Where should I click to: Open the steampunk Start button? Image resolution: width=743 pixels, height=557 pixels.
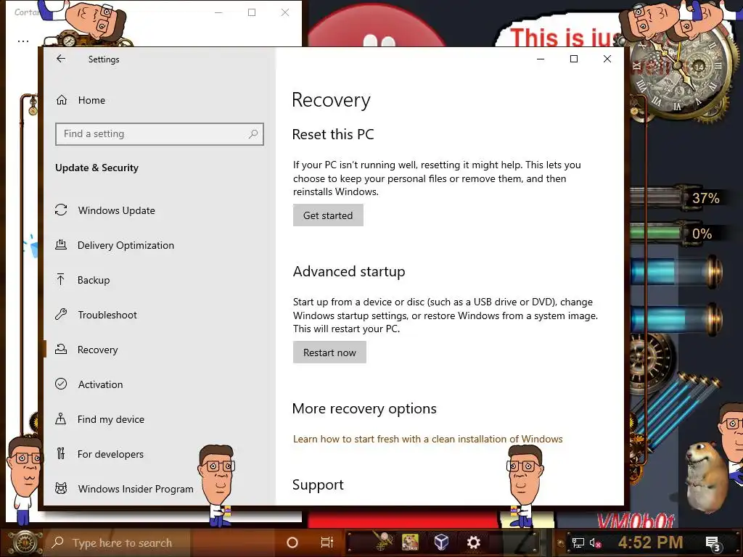(24, 542)
